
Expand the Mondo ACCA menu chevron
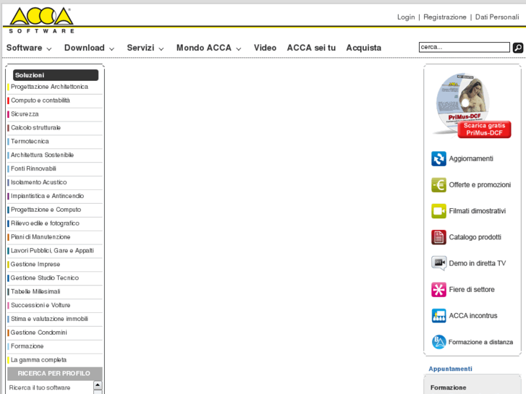tap(239, 48)
